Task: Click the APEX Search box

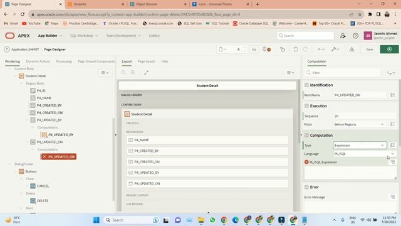Action: 305,36
